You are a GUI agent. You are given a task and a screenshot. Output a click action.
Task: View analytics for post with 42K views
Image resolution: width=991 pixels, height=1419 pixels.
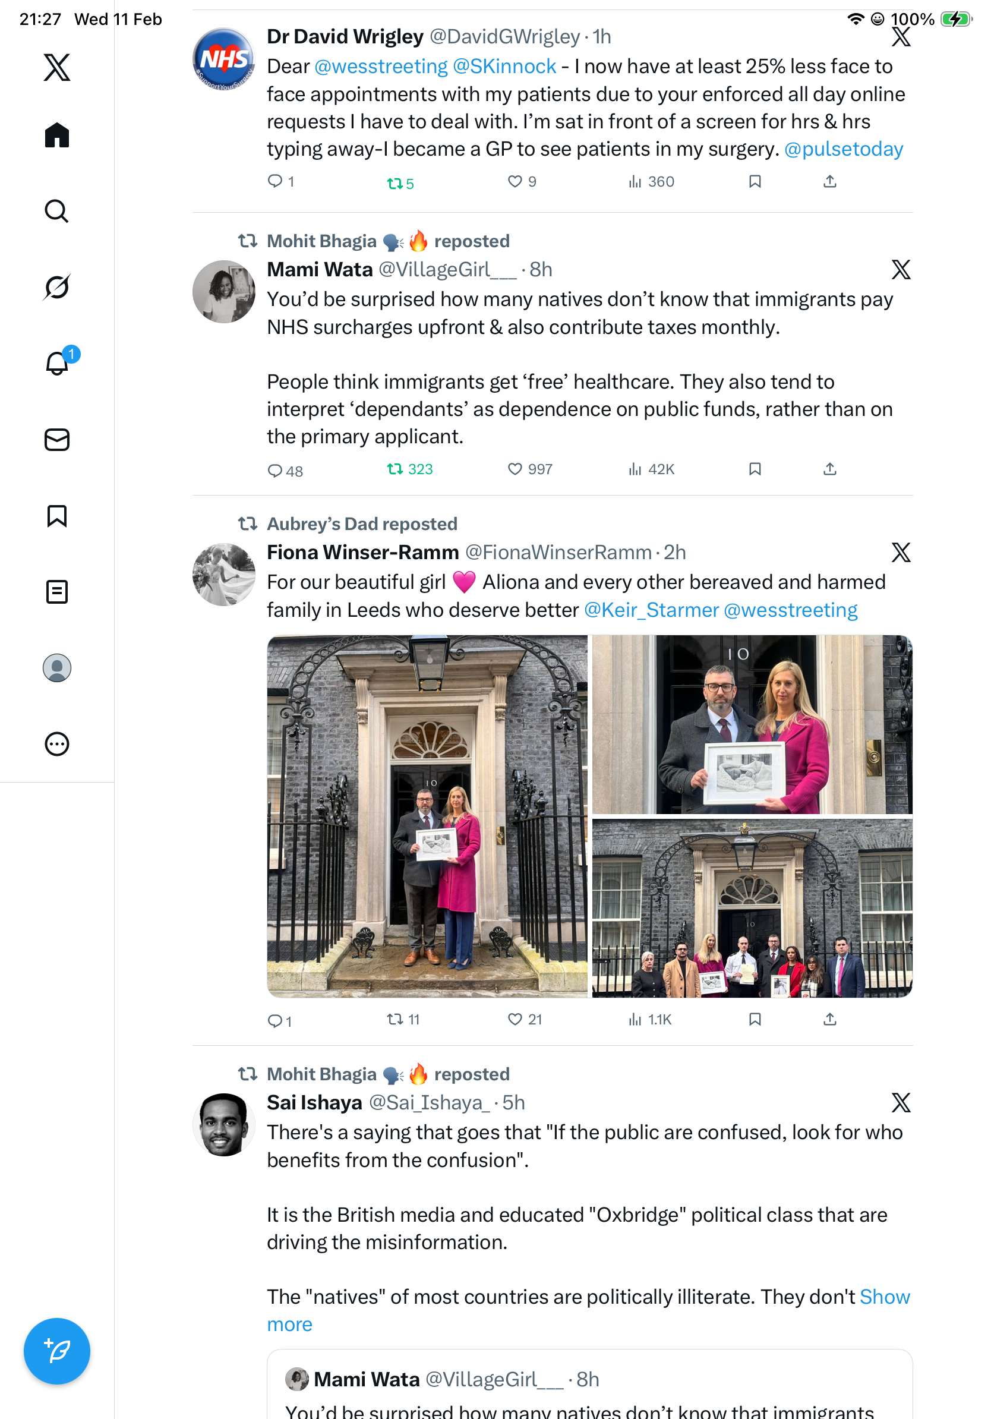651,469
